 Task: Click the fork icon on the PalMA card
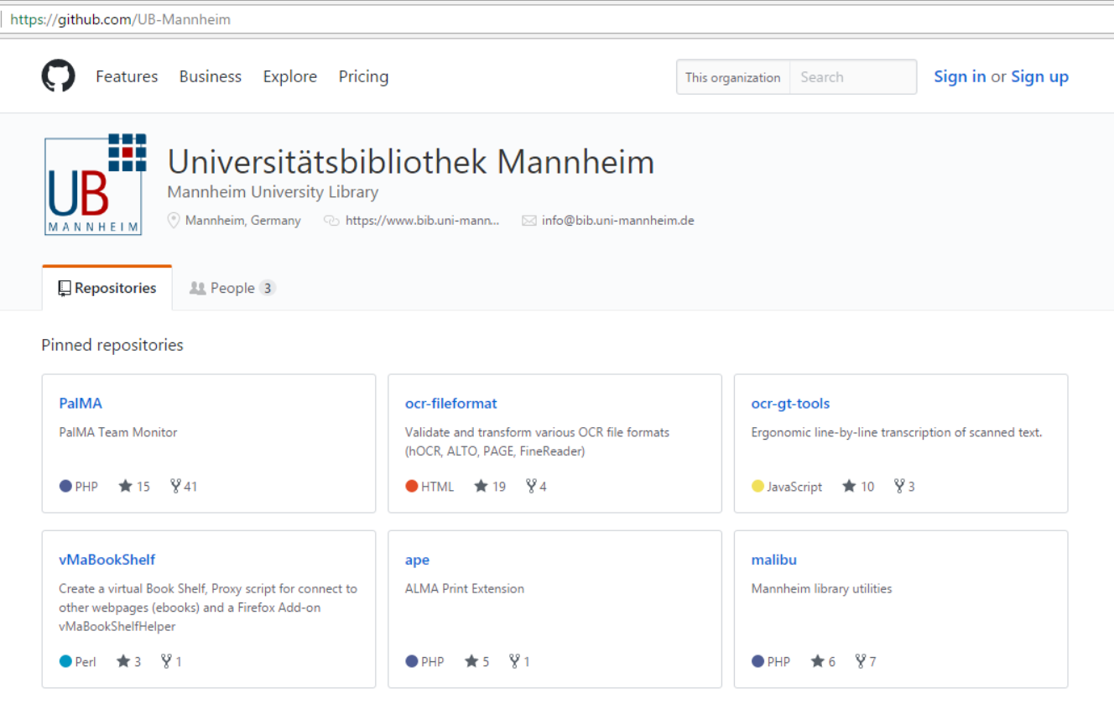pyautogui.click(x=175, y=486)
